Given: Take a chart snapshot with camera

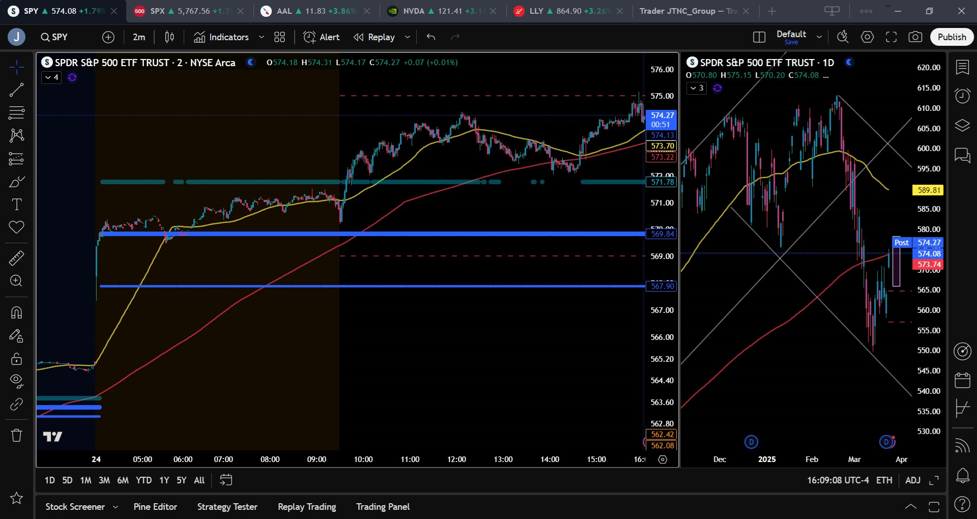Looking at the screenshot, I should pyautogui.click(x=915, y=37).
